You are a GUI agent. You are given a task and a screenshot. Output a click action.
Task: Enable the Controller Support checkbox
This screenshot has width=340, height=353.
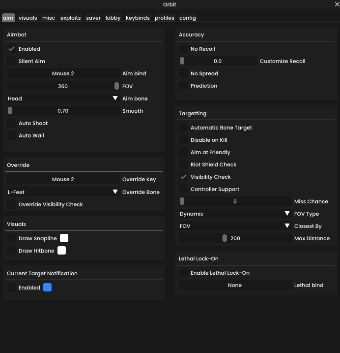click(x=184, y=189)
